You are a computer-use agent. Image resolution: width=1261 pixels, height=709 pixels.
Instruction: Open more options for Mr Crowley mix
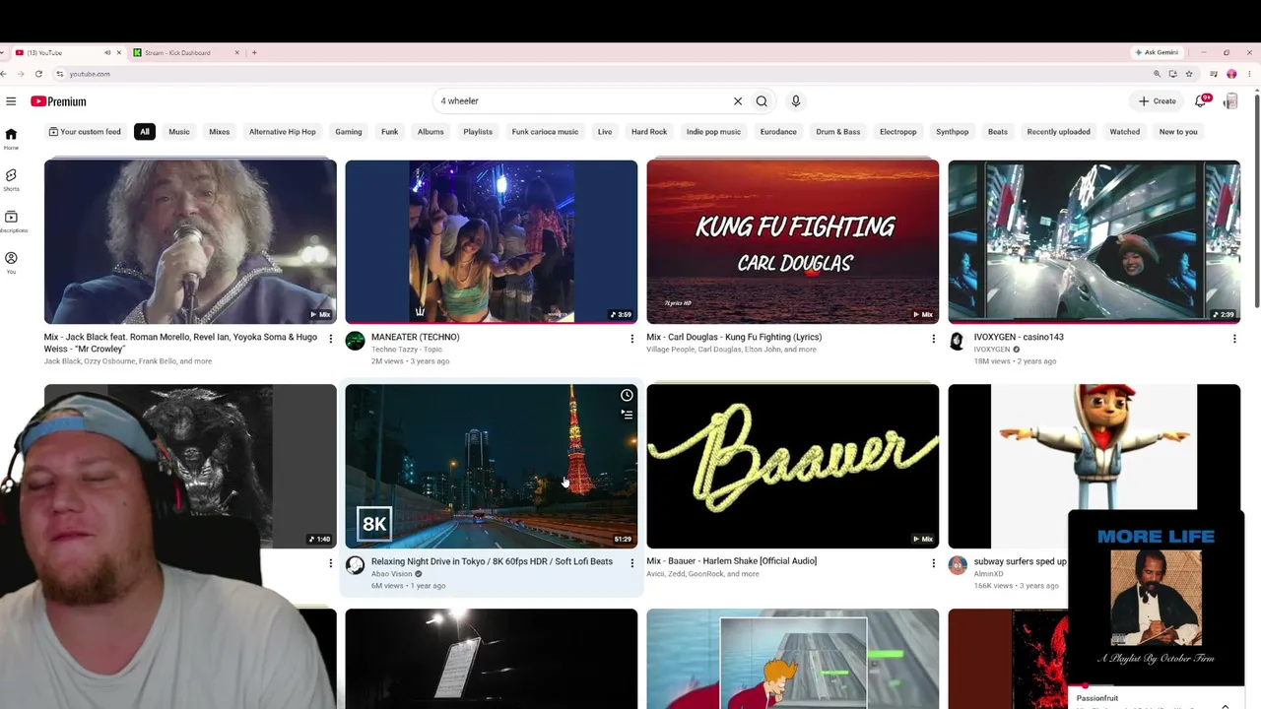click(x=330, y=339)
